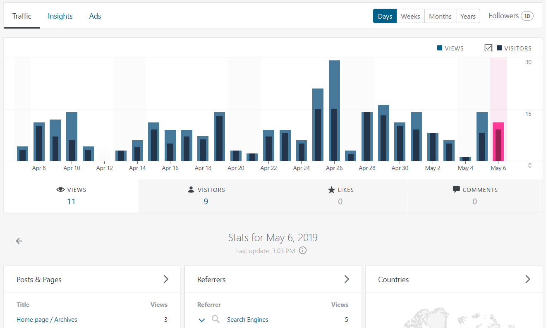Select the Weeks period button

(x=411, y=16)
